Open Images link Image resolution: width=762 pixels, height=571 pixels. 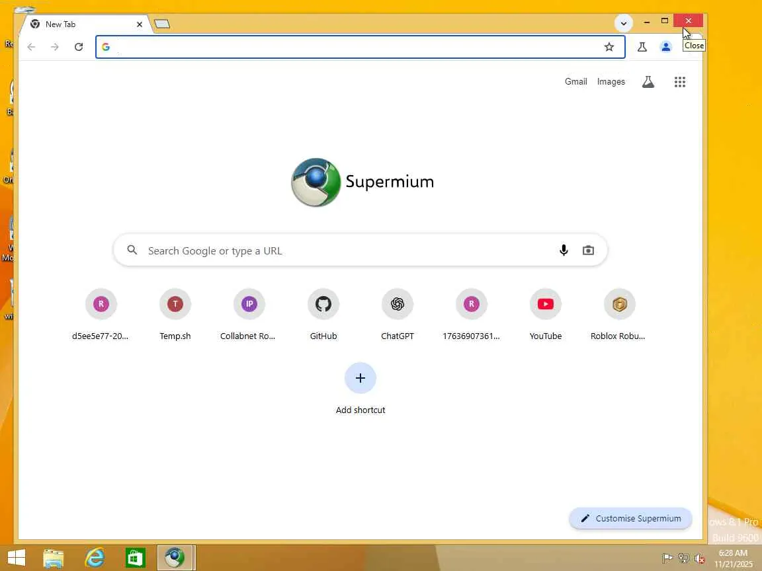[611, 81]
